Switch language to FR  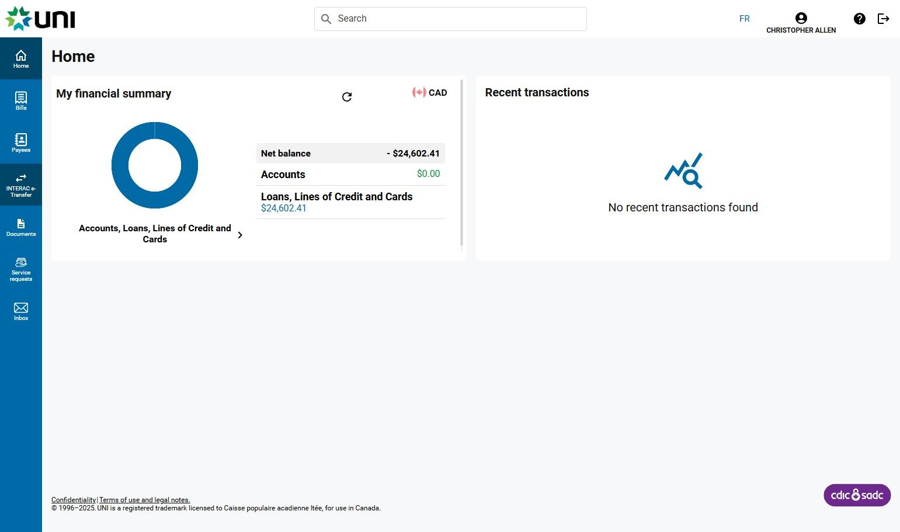click(744, 19)
